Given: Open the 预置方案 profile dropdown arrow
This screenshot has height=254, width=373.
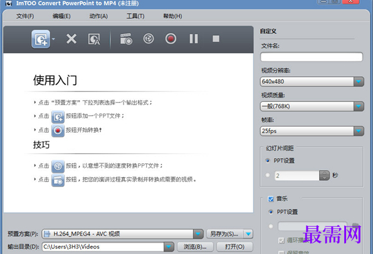Looking at the screenshot, I should tap(198, 234).
